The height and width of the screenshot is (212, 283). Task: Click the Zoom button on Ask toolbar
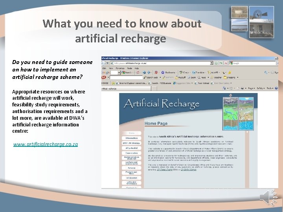pyautogui.click(x=192, y=77)
